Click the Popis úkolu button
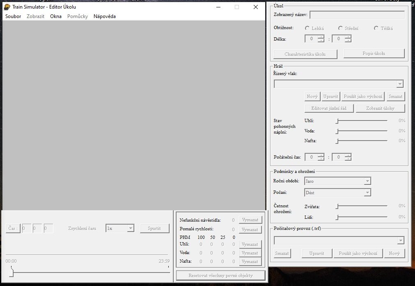The image size is (415, 286). 374,54
